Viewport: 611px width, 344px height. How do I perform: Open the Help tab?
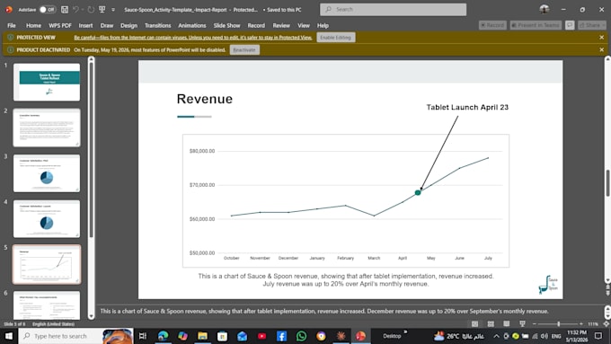323,25
